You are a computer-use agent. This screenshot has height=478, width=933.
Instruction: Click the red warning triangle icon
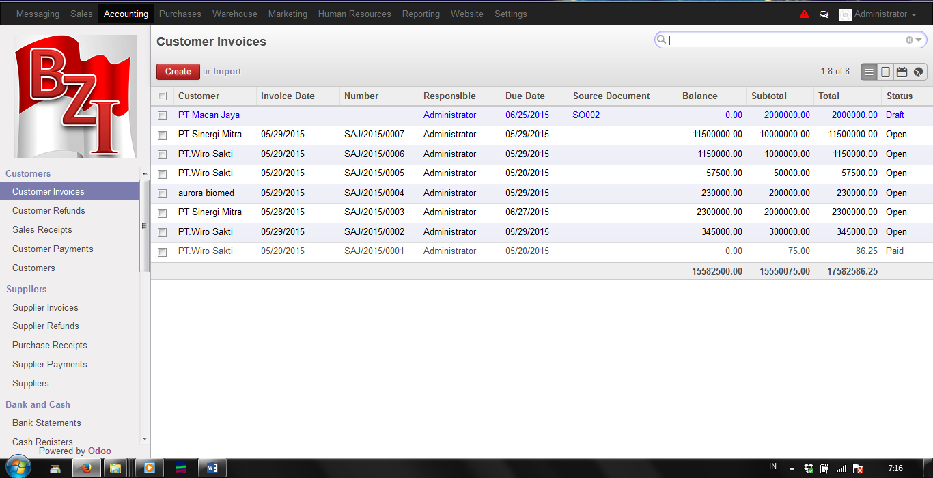click(804, 13)
